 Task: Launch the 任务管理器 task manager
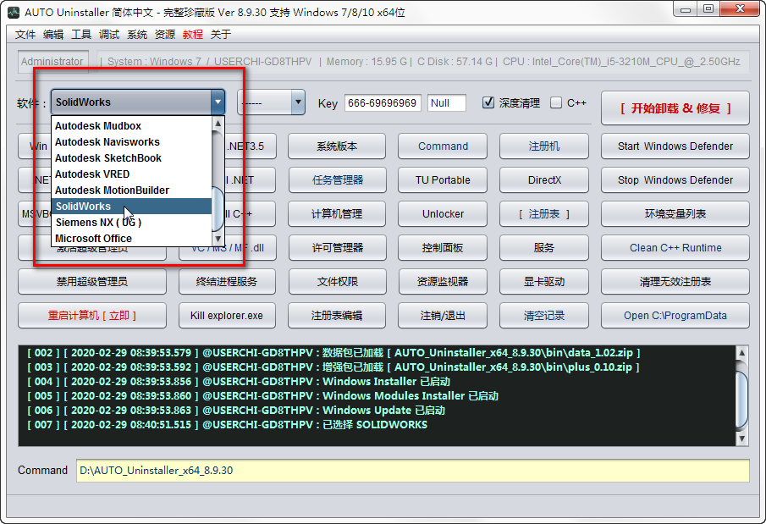336,179
